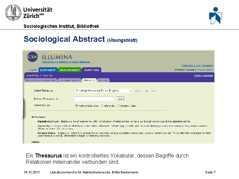Click the 'Soziologisches Institut, Bibliothek' heading
The height and width of the screenshot is (179, 239).
point(61,26)
